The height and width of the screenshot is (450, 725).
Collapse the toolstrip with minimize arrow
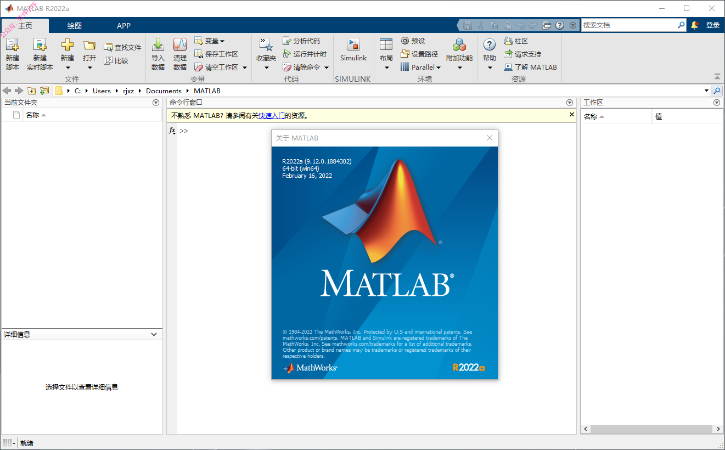pyautogui.click(x=717, y=77)
